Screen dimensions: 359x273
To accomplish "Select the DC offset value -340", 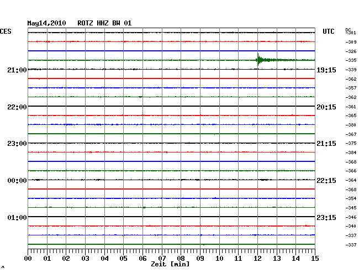I will coord(351,226).
